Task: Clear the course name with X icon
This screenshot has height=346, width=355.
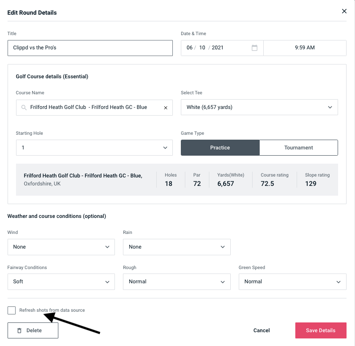Action: (x=166, y=108)
